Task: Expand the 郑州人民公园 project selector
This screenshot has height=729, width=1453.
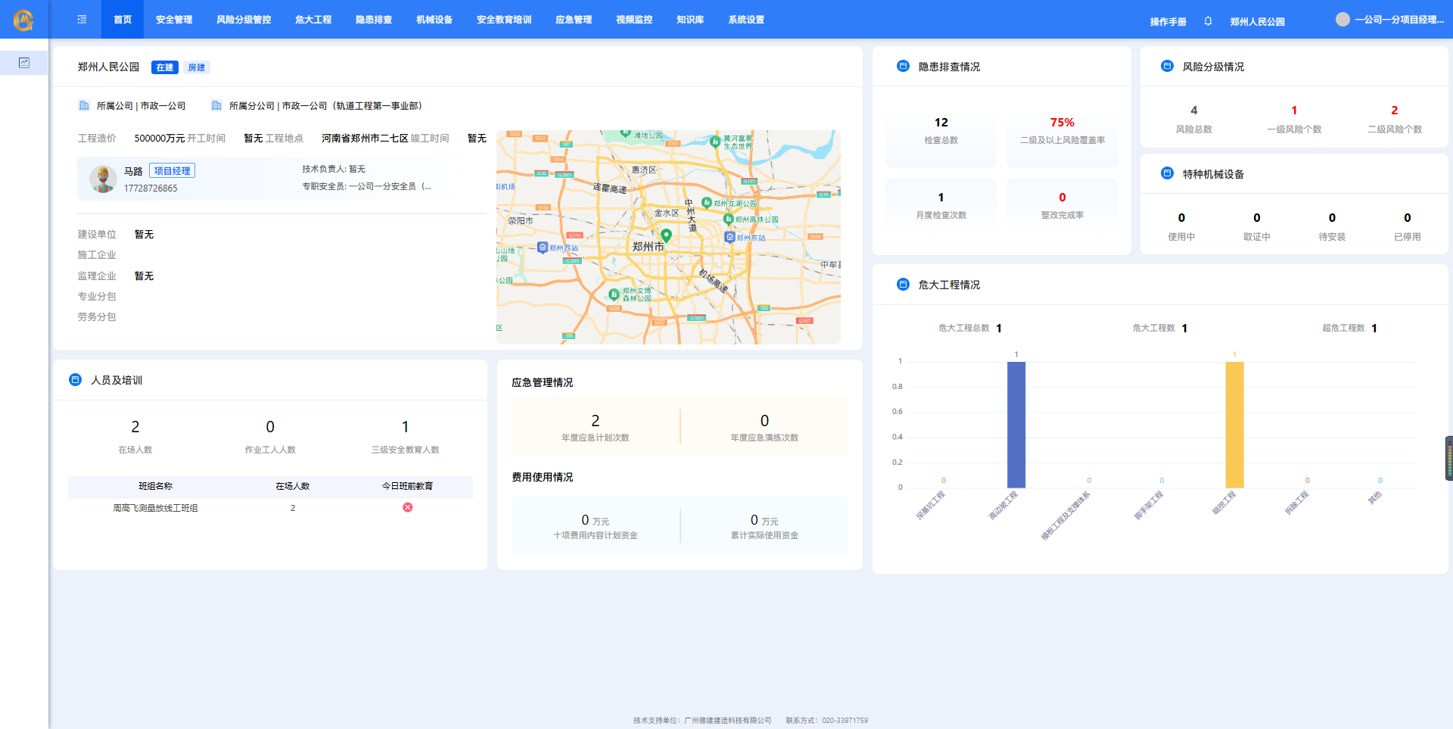Action: tap(1257, 22)
